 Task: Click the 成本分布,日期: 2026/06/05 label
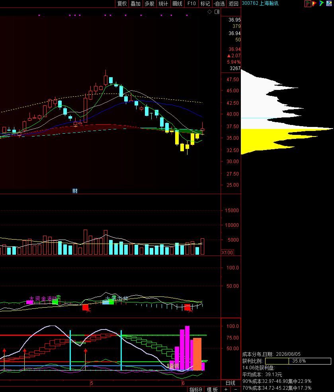point(271,354)
